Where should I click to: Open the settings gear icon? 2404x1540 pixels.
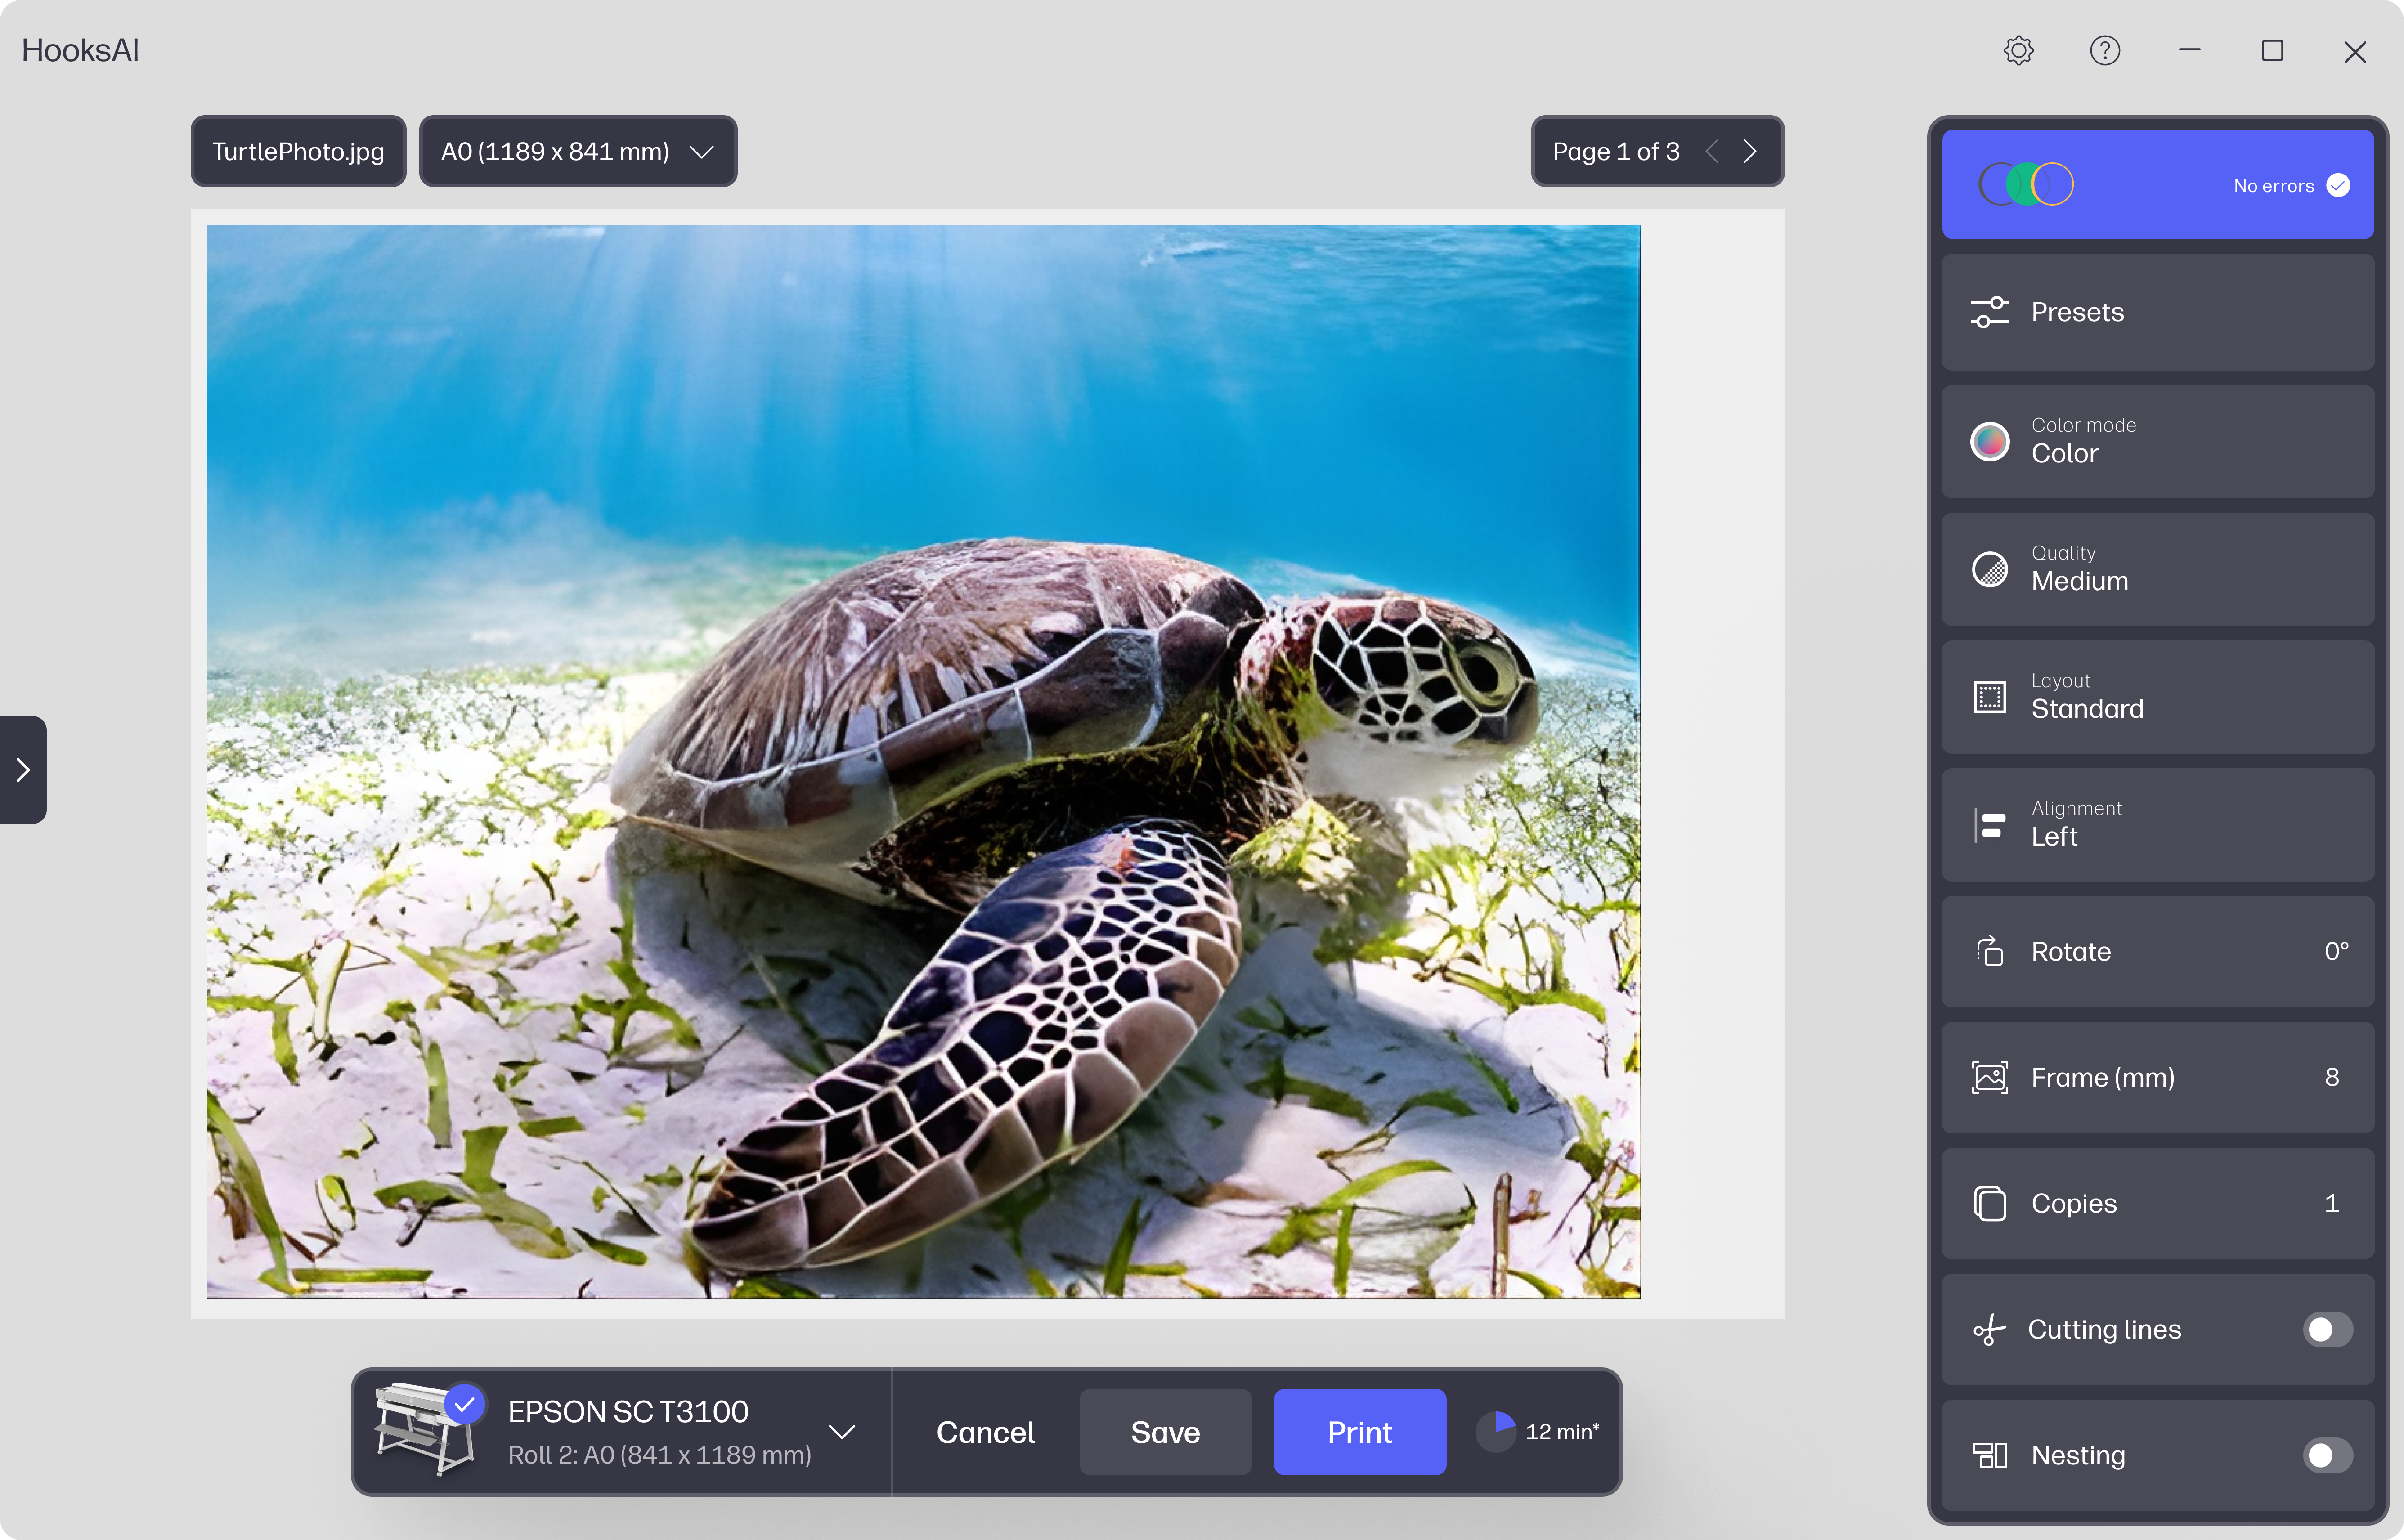coord(2018,51)
